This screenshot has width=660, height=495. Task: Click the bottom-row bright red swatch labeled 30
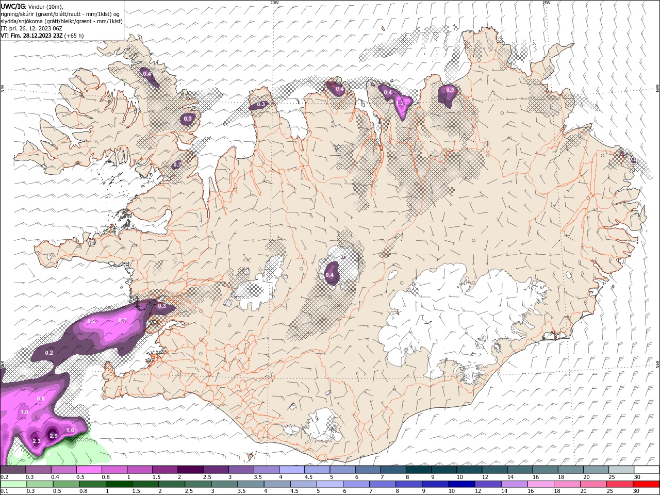[646, 484]
